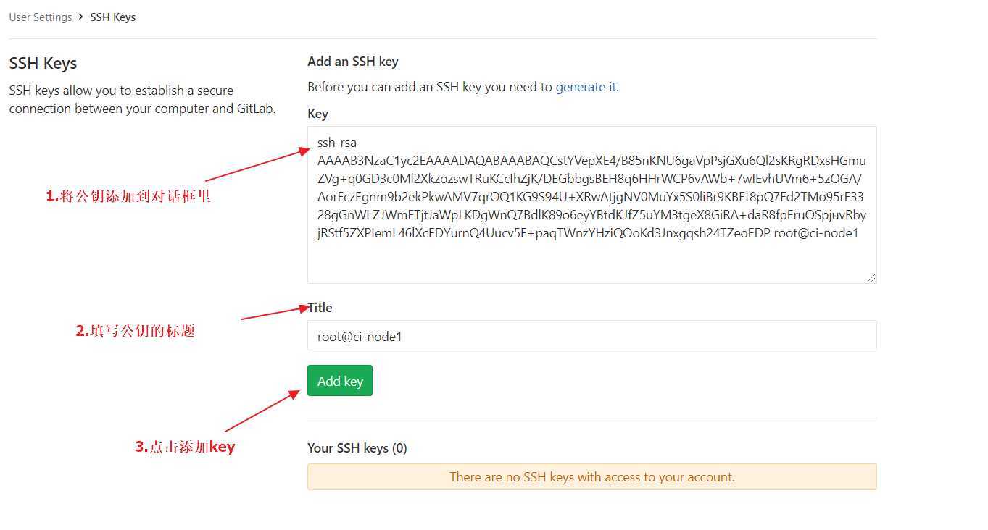Click the large SSH Keys page heading
Viewport: 988px width, 530px height.
click(x=43, y=63)
